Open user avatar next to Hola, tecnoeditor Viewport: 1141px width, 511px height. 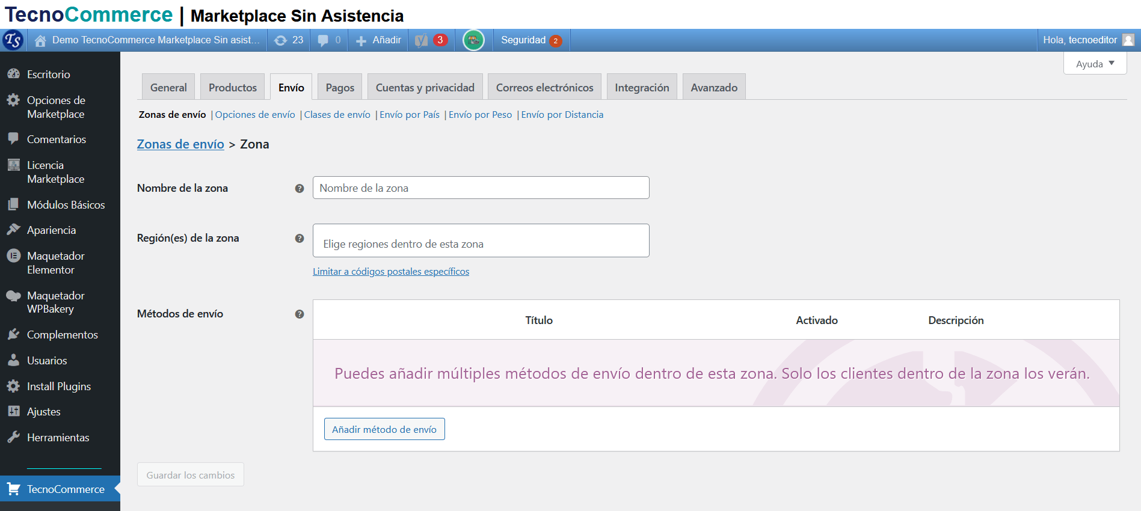tap(1128, 40)
